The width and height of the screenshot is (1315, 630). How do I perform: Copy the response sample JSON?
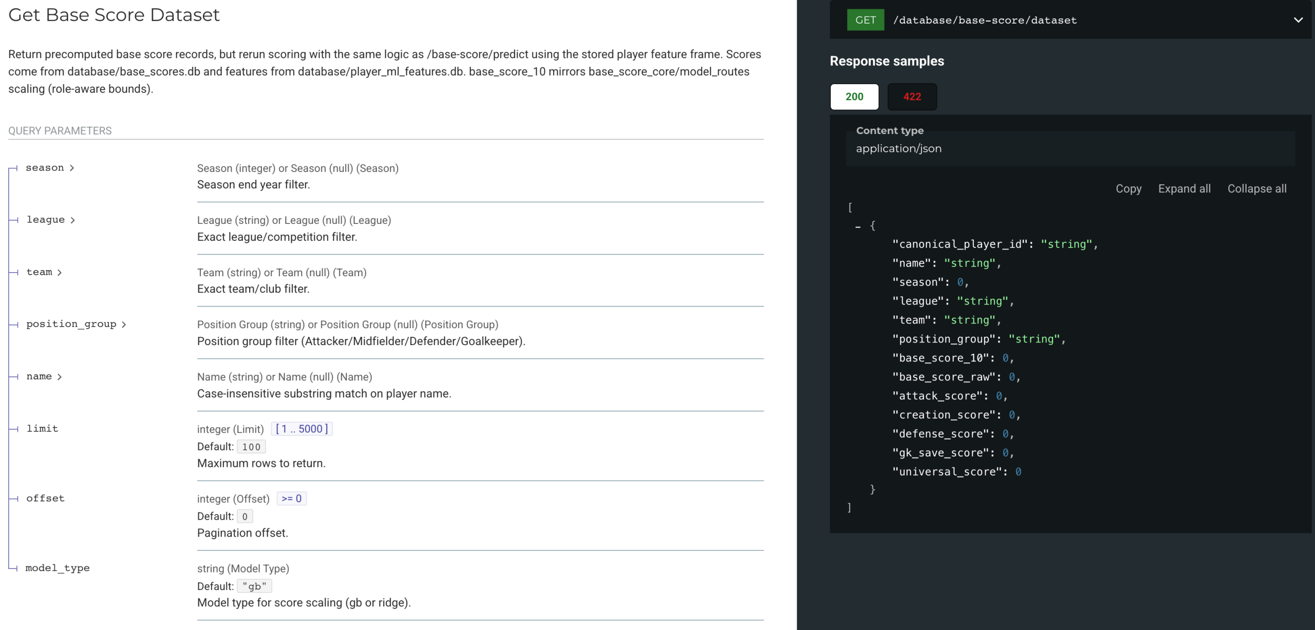pos(1129,188)
